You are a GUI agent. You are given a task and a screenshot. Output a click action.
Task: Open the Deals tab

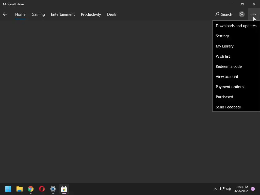click(112, 14)
